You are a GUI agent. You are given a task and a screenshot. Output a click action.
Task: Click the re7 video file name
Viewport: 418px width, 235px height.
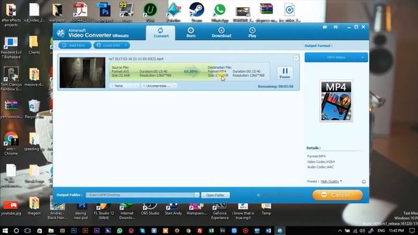136,59
